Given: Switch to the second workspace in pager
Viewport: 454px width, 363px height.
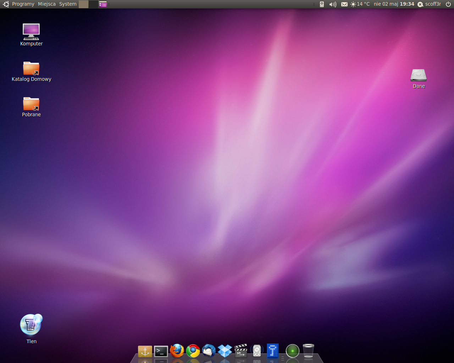Looking at the screenshot, I should point(93,4).
